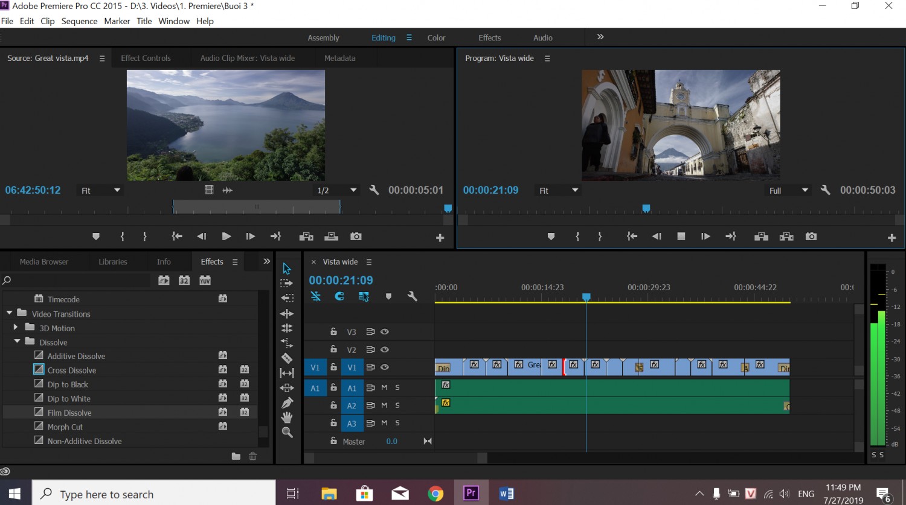Toggle V1 track output eye
This screenshot has width=906, height=505.
pos(385,367)
